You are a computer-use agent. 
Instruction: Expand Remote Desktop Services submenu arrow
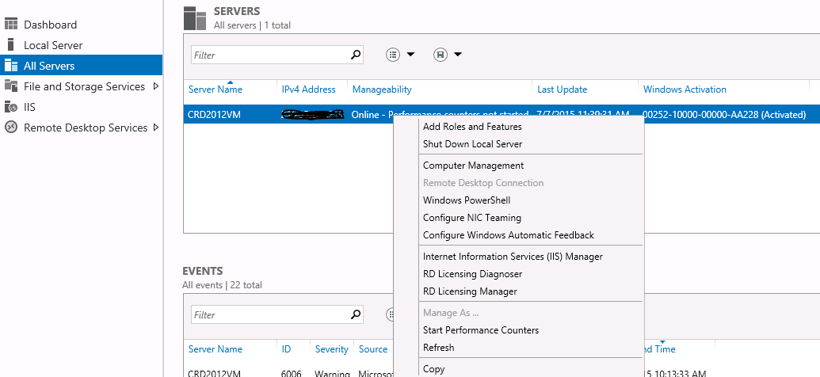(156, 127)
